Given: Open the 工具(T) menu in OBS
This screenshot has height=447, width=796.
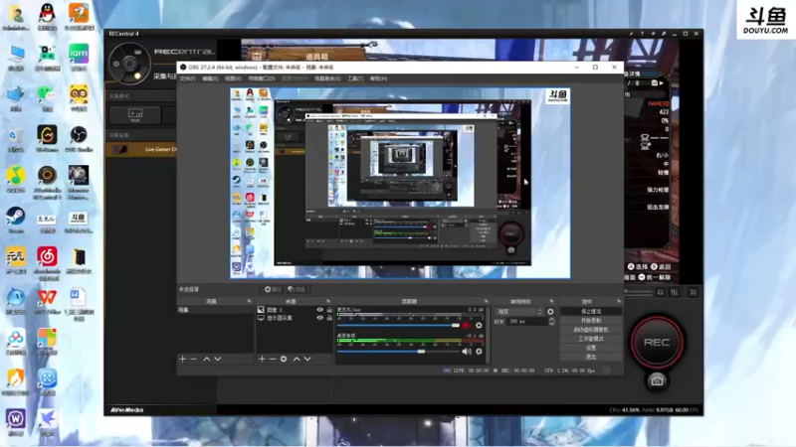Looking at the screenshot, I should [355, 78].
